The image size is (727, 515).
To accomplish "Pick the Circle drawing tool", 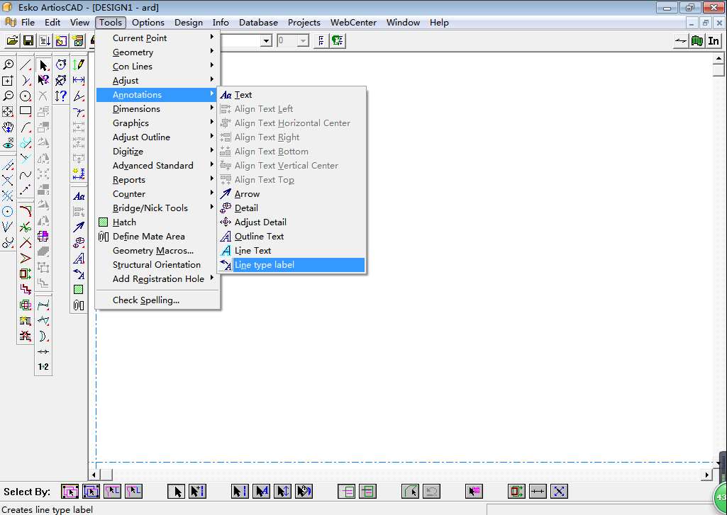I will pos(26,96).
